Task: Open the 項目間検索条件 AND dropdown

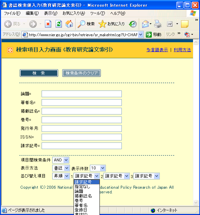Action: pyautogui.click(x=61, y=160)
